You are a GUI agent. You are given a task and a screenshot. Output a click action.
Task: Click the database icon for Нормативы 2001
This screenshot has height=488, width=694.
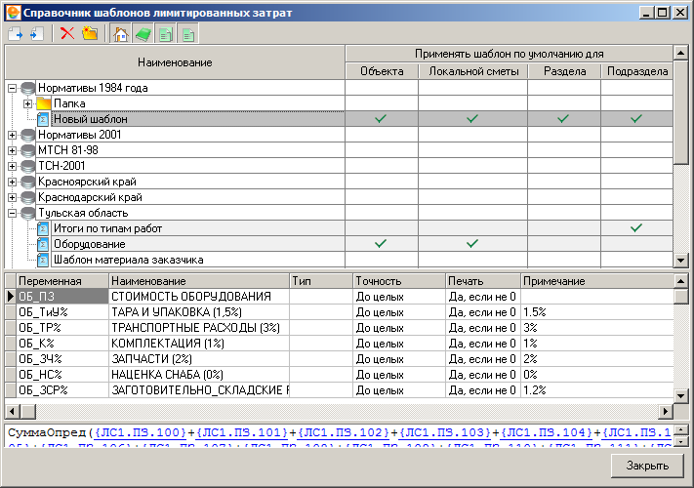pos(28,135)
